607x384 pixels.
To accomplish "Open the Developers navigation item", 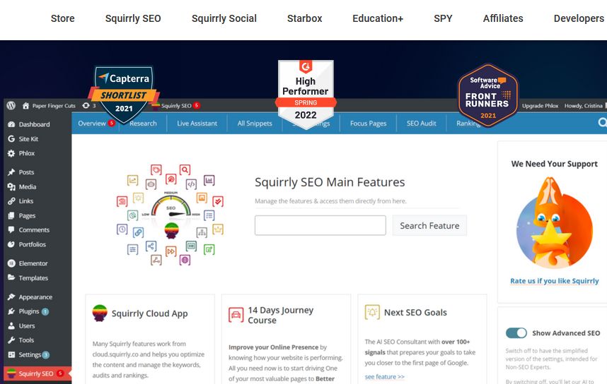I will pos(579,18).
